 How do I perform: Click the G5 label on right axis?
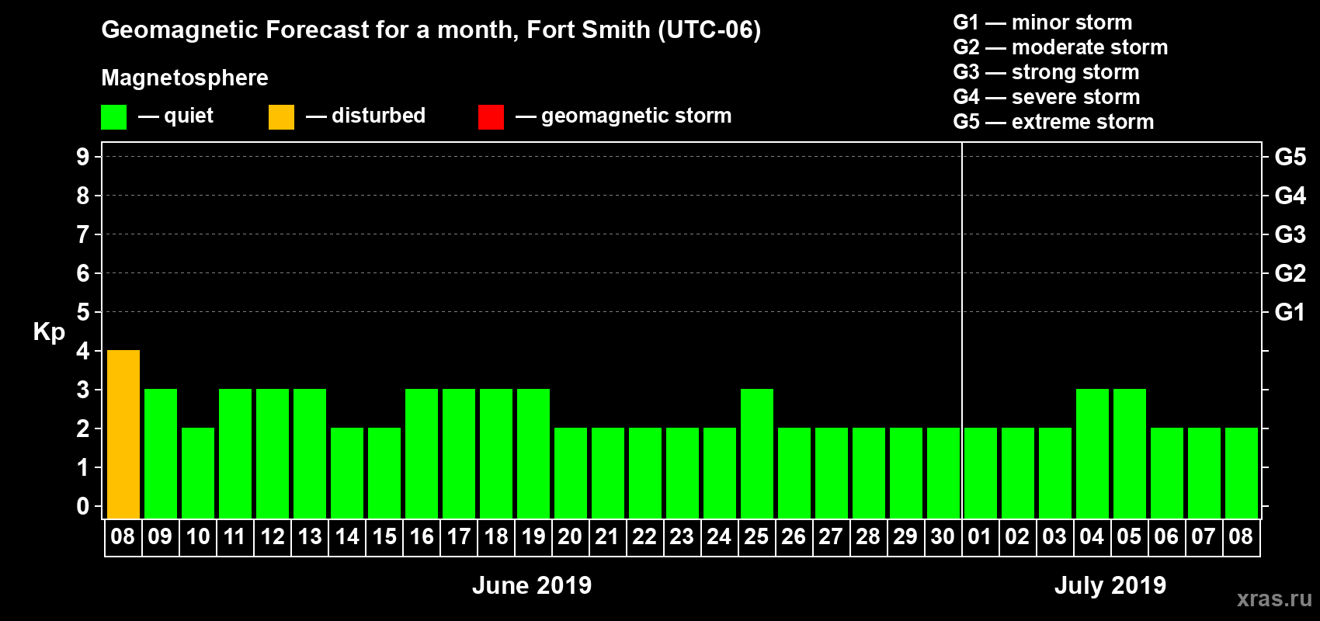(x=1290, y=157)
